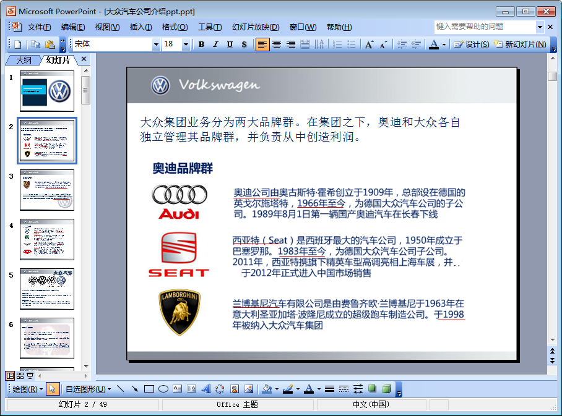The width and height of the screenshot is (562, 416).
Task: Open the 插入(I) menu
Action: point(140,27)
